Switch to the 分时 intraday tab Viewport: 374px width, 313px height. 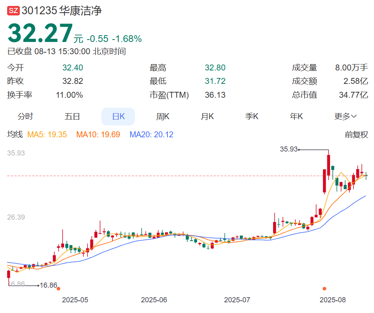click(x=25, y=116)
